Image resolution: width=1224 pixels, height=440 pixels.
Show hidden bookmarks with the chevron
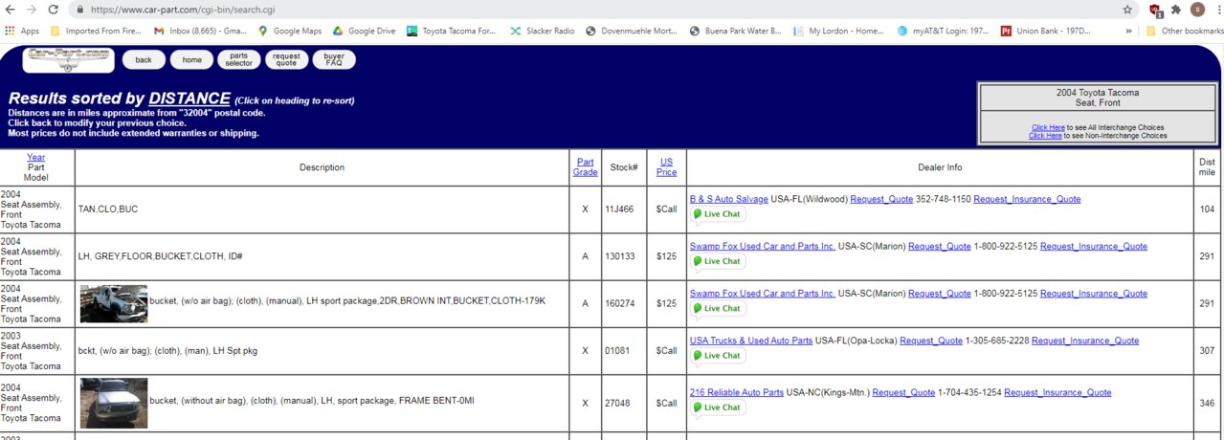1128,31
